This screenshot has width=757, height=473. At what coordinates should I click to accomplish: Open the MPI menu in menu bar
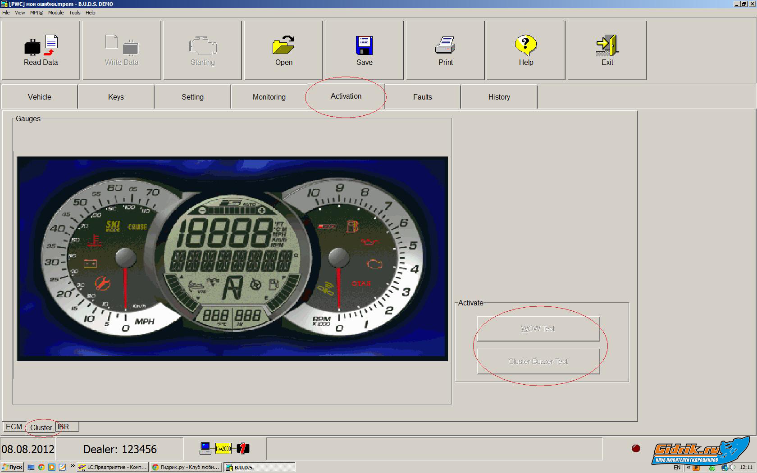click(x=36, y=13)
